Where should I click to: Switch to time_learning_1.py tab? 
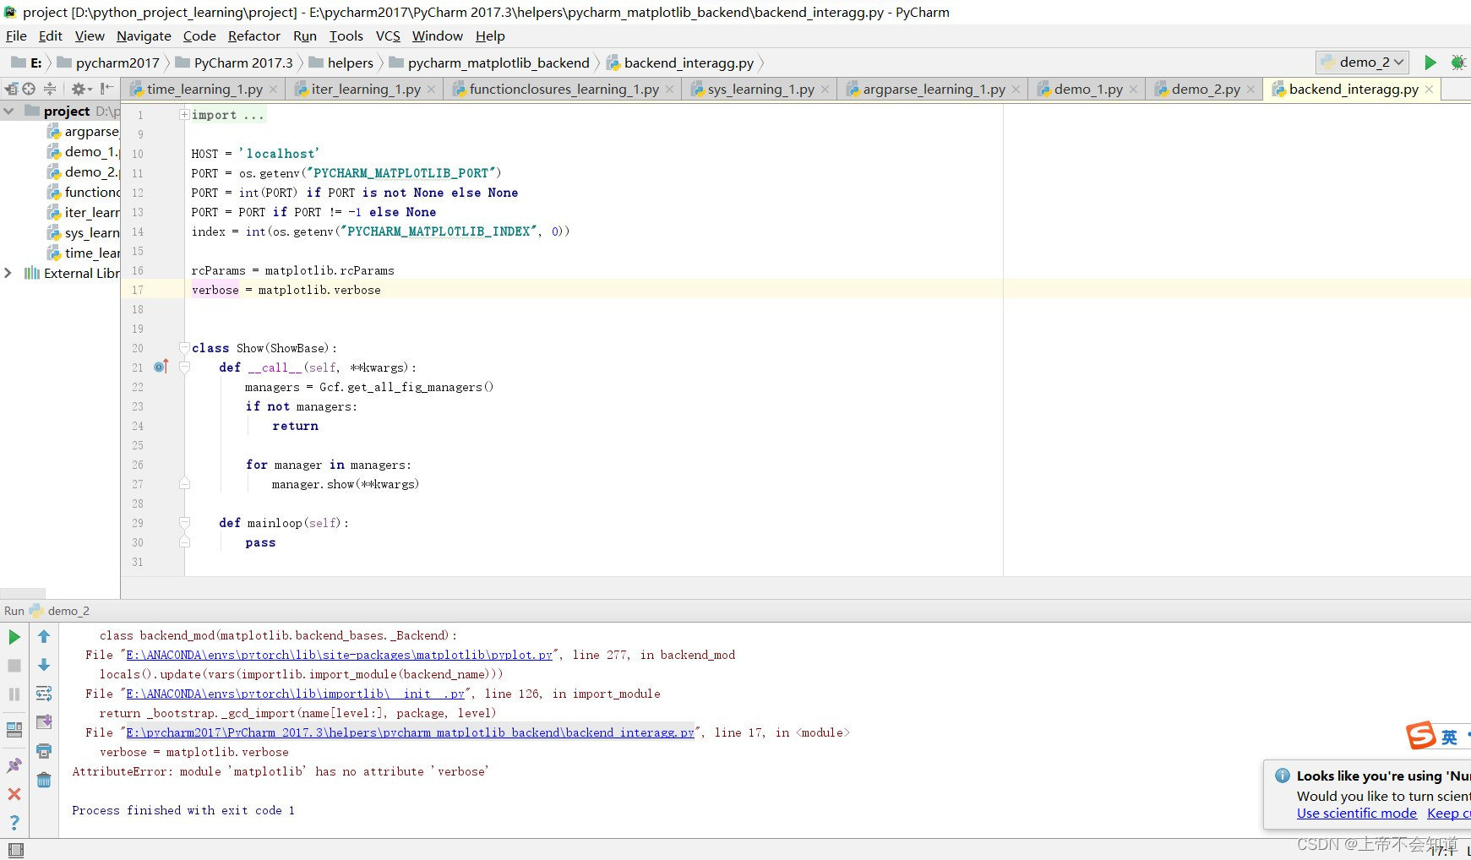pyautogui.click(x=204, y=90)
